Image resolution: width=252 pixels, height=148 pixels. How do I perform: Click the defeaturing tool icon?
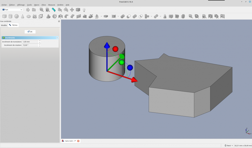point(171,16)
